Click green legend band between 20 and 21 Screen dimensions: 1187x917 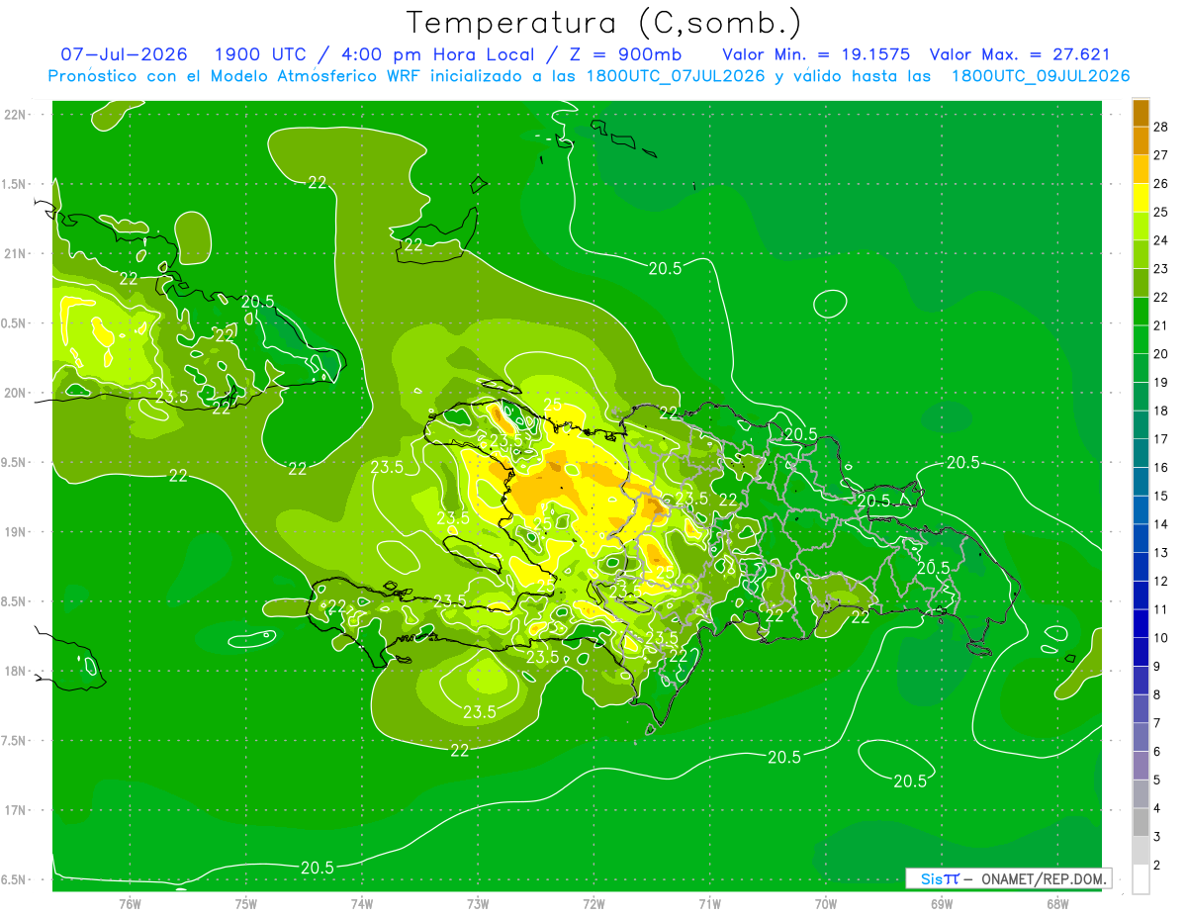(x=1141, y=339)
